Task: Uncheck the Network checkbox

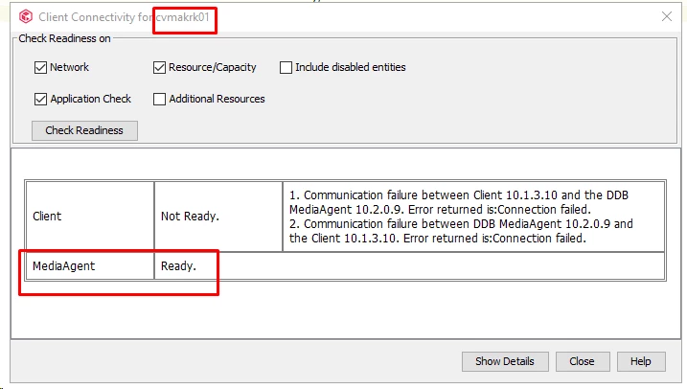Action: point(40,67)
